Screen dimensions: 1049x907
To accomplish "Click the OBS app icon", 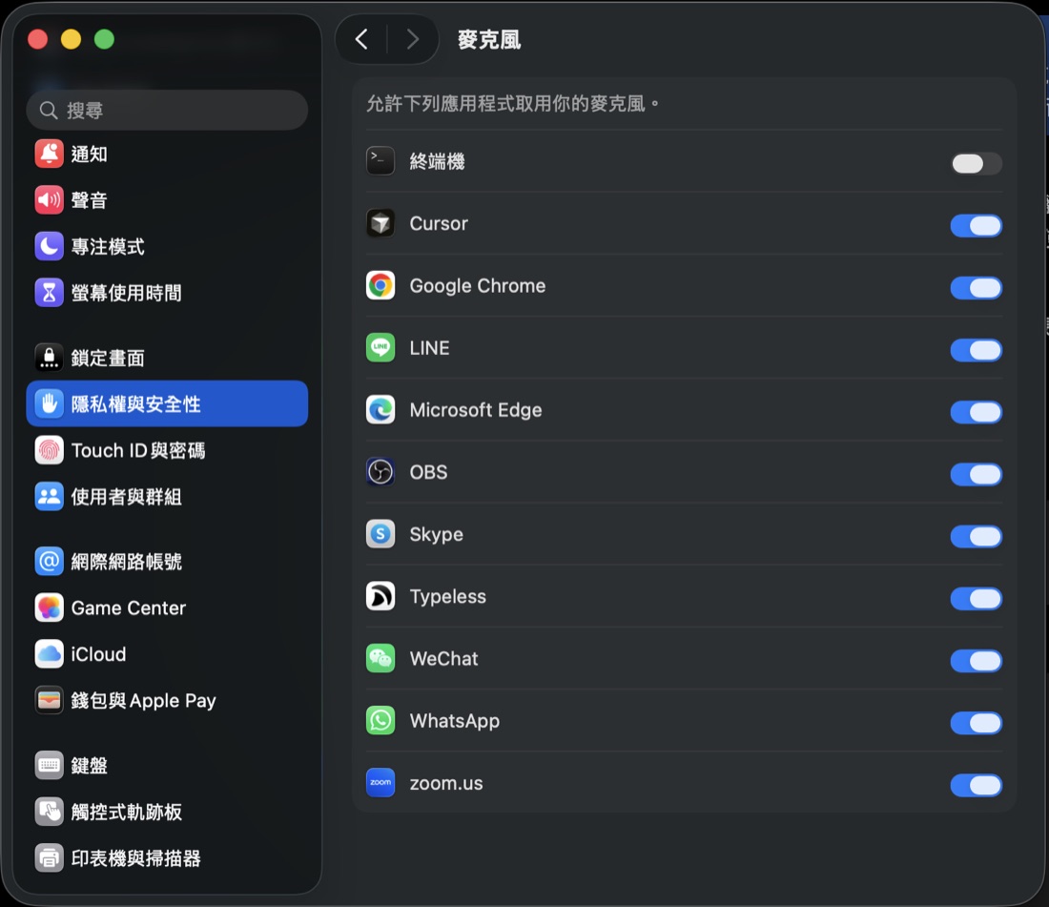I will click(x=381, y=472).
